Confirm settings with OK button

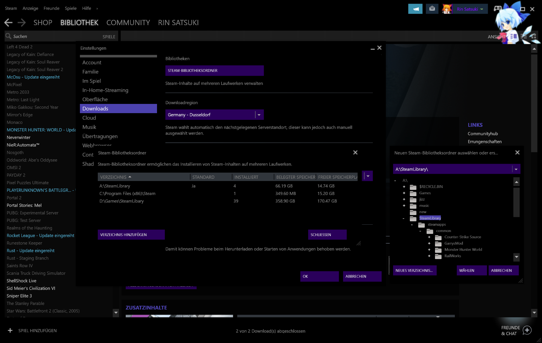(320, 277)
